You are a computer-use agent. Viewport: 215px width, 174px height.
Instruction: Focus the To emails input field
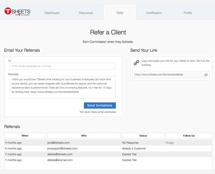pyautogui.click(x=63, y=66)
